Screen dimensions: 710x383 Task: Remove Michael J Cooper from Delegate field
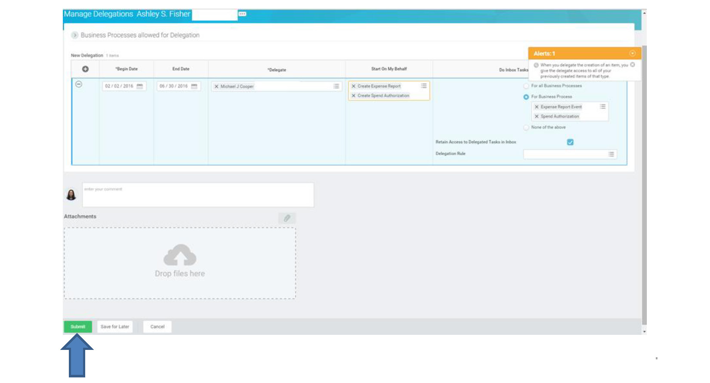tap(216, 86)
